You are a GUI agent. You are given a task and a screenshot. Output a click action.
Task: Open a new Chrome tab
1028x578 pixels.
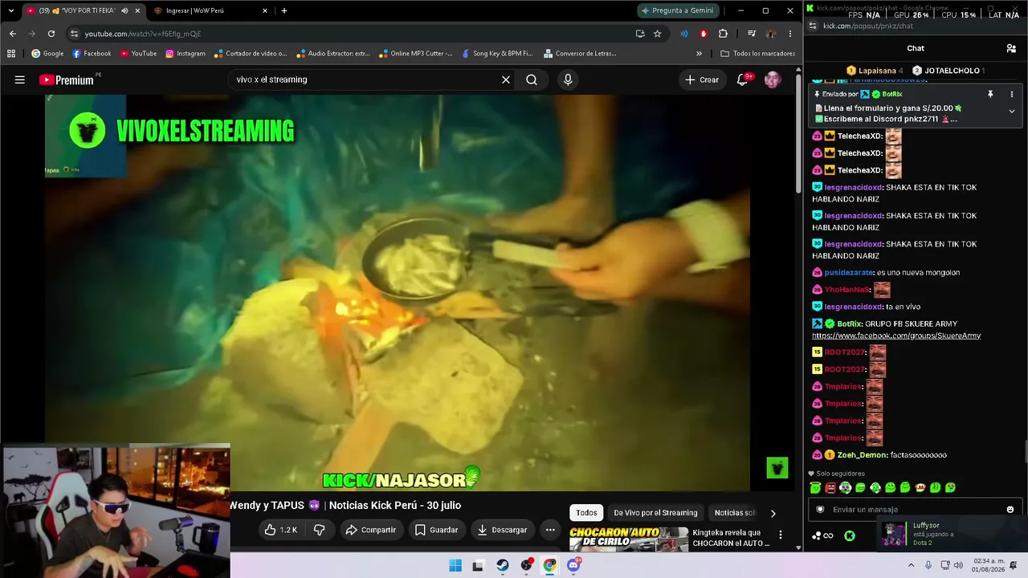284,10
